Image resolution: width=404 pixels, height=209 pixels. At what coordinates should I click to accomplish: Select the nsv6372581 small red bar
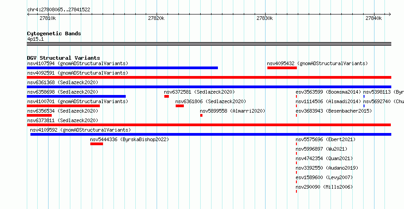coord(167,96)
